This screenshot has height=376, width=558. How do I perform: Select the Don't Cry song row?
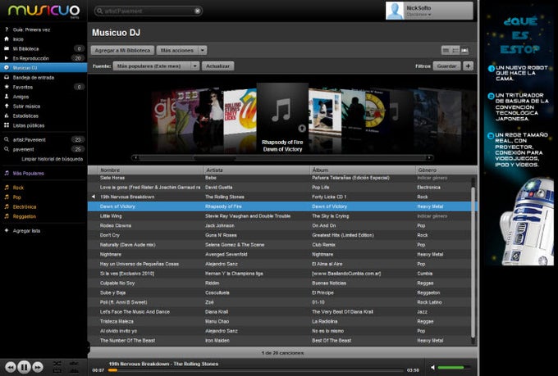pyautogui.click(x=280, y=235)
